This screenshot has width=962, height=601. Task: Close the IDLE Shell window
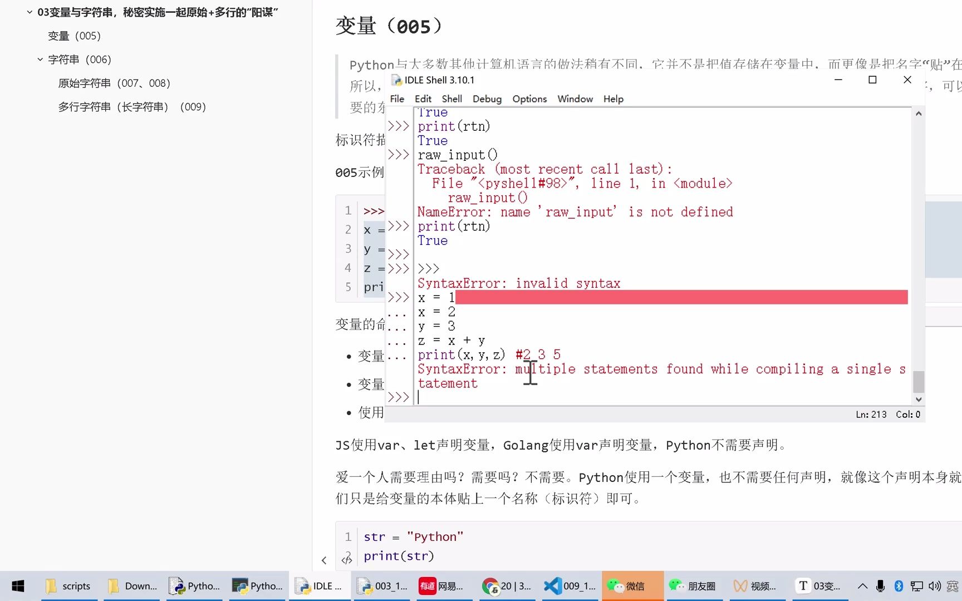(907, 80)
